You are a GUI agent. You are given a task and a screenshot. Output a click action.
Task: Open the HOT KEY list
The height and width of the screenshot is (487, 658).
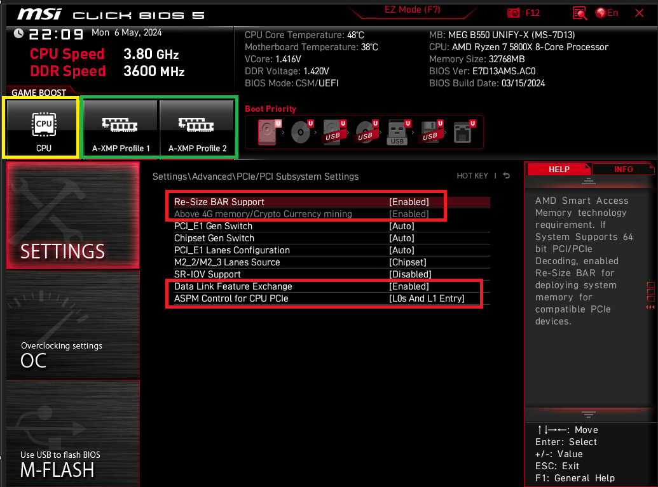coord(472,176)
